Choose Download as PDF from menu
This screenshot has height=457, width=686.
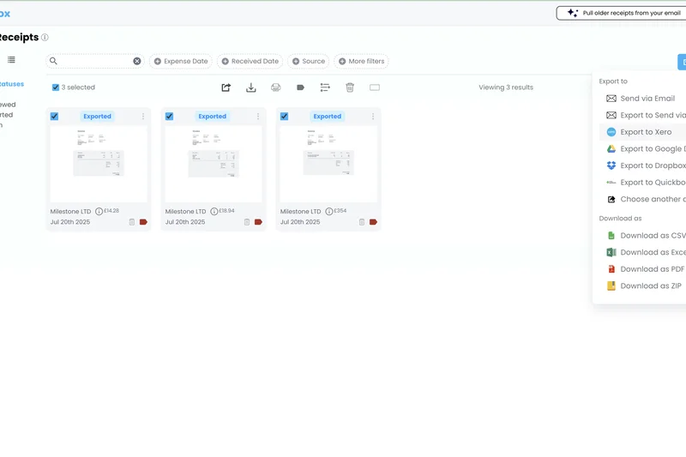coord(651,269)
